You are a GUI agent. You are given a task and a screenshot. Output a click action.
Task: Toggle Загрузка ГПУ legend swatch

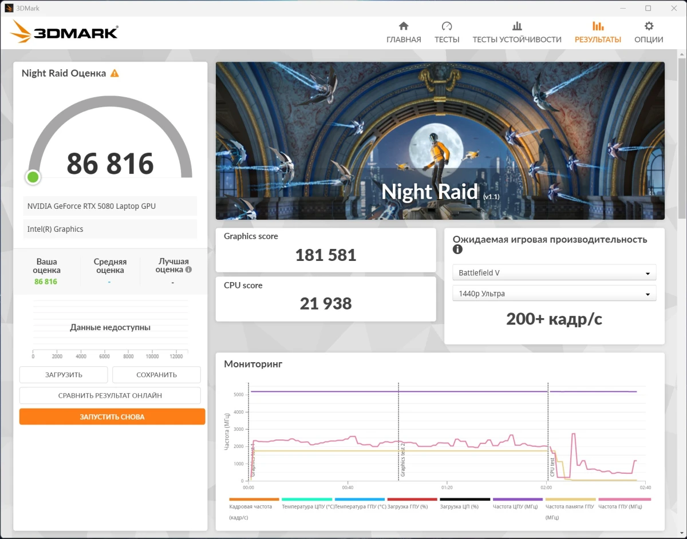[x=412, y=500]
